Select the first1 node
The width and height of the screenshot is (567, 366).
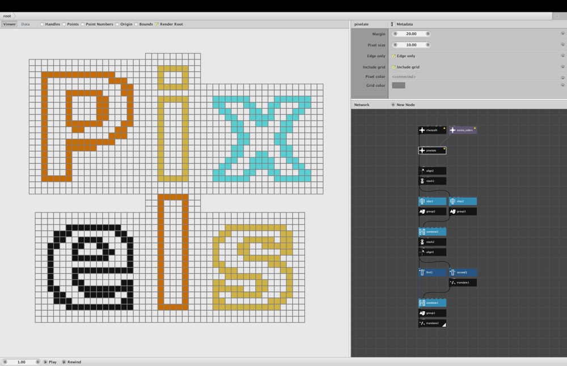point(432,273)
